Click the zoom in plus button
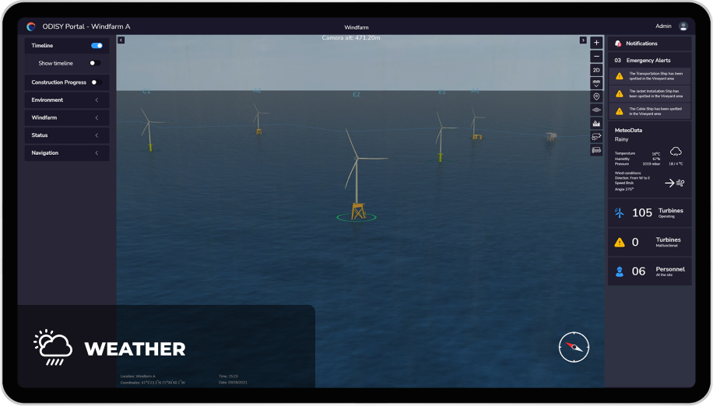Image resolution: width=713 pixels, height=406 pixels. (x=596, y=43)
